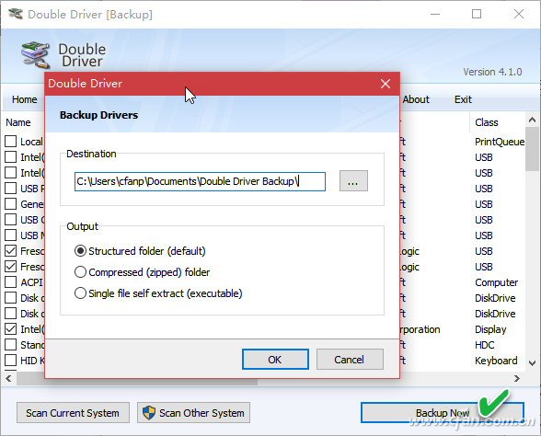
Task: Click the Double Driver logo icon
Action: (35, 54)
